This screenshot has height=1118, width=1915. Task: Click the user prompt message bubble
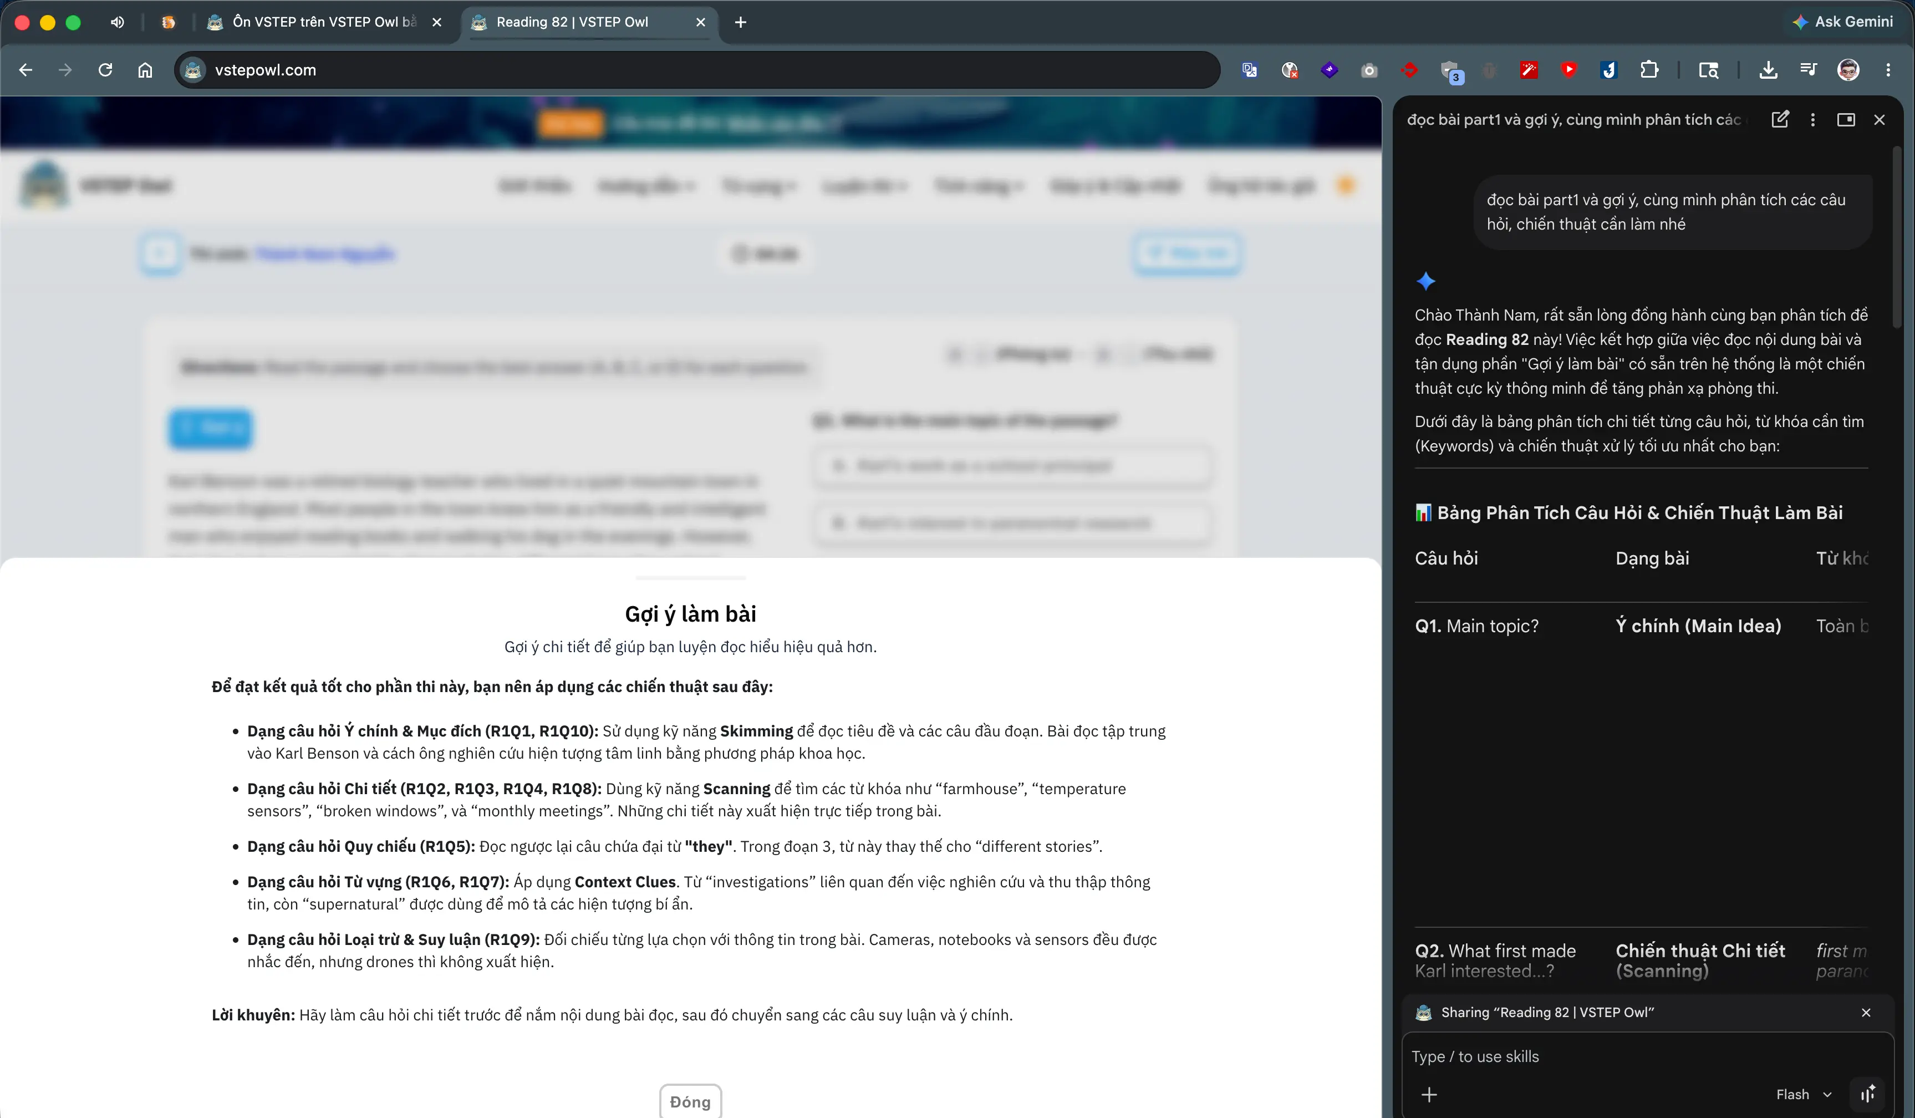[x=1673, y=212]
